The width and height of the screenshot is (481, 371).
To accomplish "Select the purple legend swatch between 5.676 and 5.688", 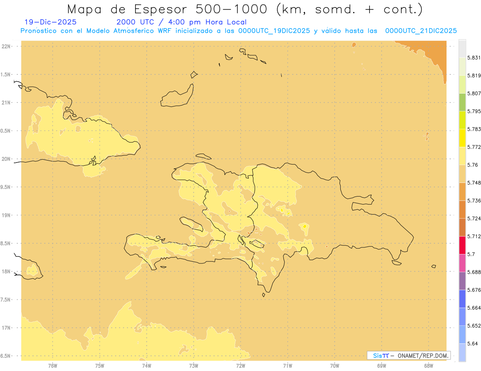I will (x=462, y=281).
